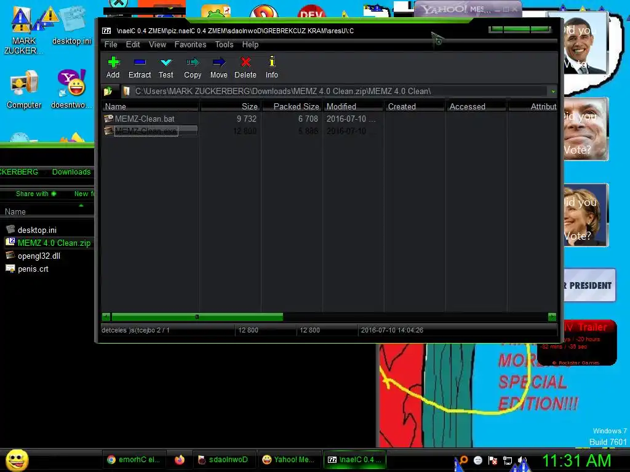Open the View menu
The height and width of the screenshot is (472, 630).
pyautogui.click(x=157, y=44)
